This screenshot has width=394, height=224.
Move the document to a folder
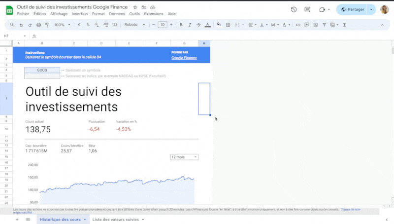tap(144, 7)
